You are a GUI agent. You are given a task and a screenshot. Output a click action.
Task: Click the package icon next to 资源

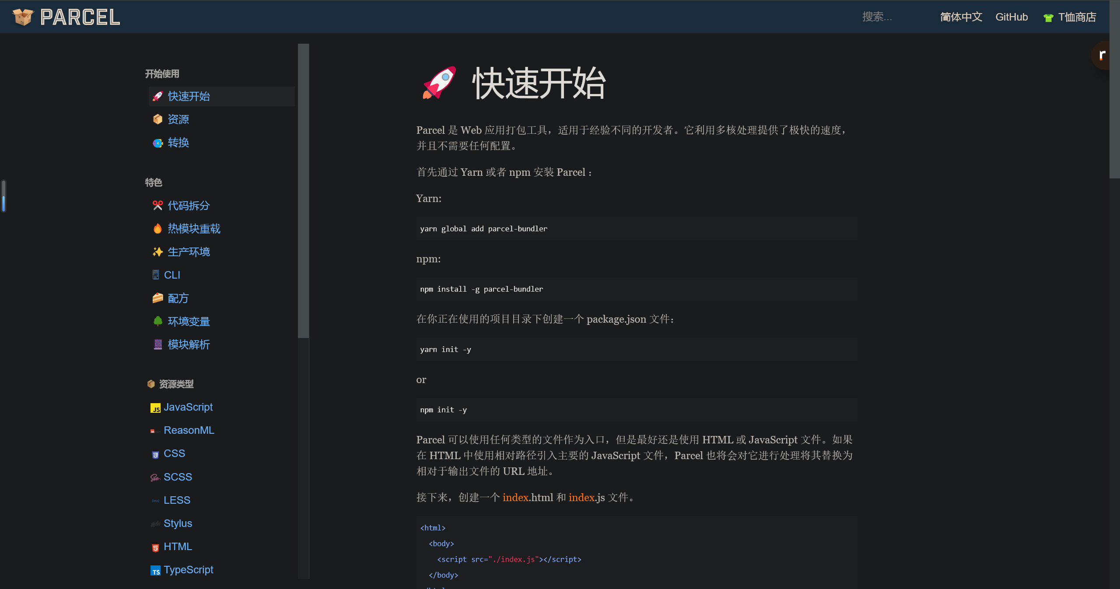point(157,119)
